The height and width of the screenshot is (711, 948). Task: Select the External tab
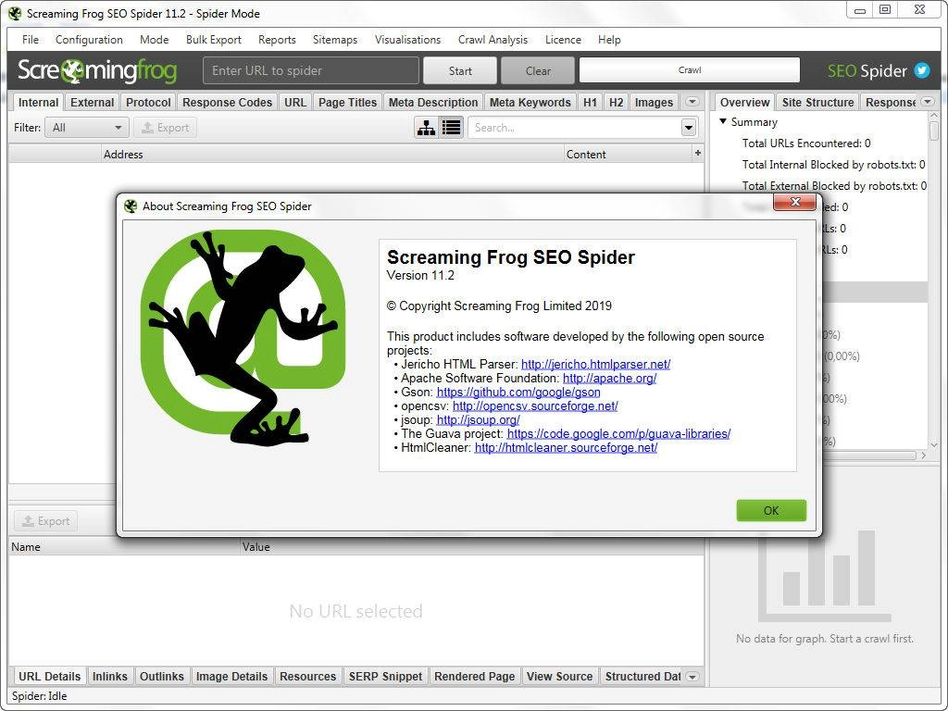[92, 102]
